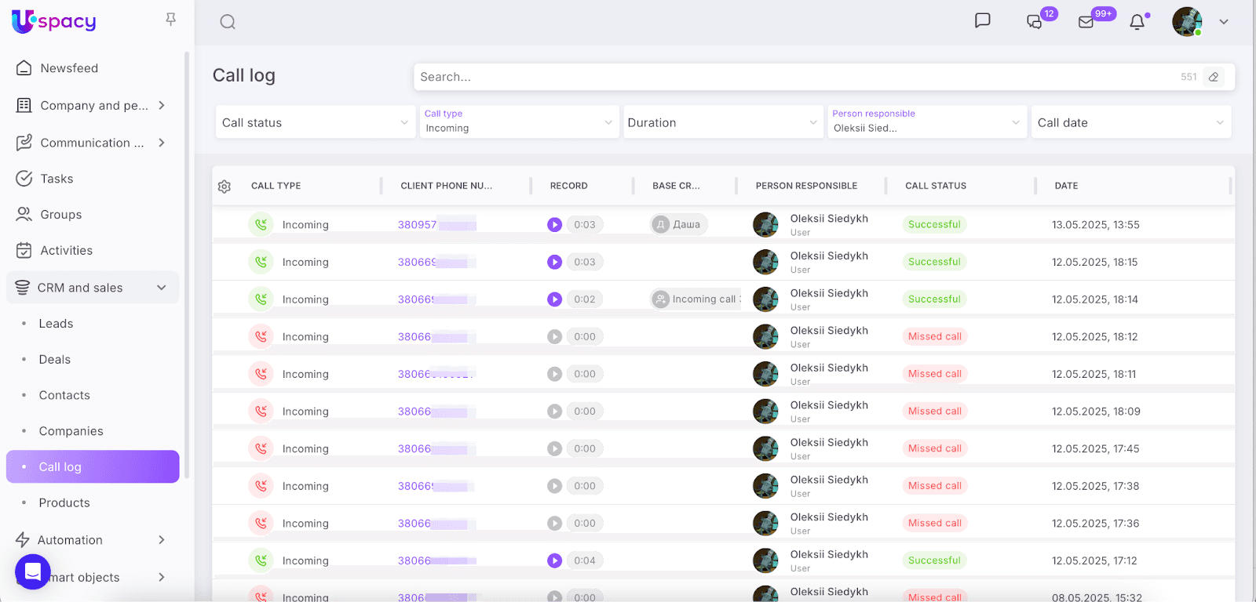Play the recording for the 13.05.2025, 13:55 call
1256x602 pixels.
[555, 225]
